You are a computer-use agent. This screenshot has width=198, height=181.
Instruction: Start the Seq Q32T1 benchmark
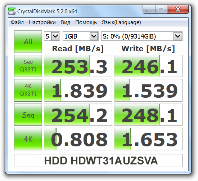point(28,66)
